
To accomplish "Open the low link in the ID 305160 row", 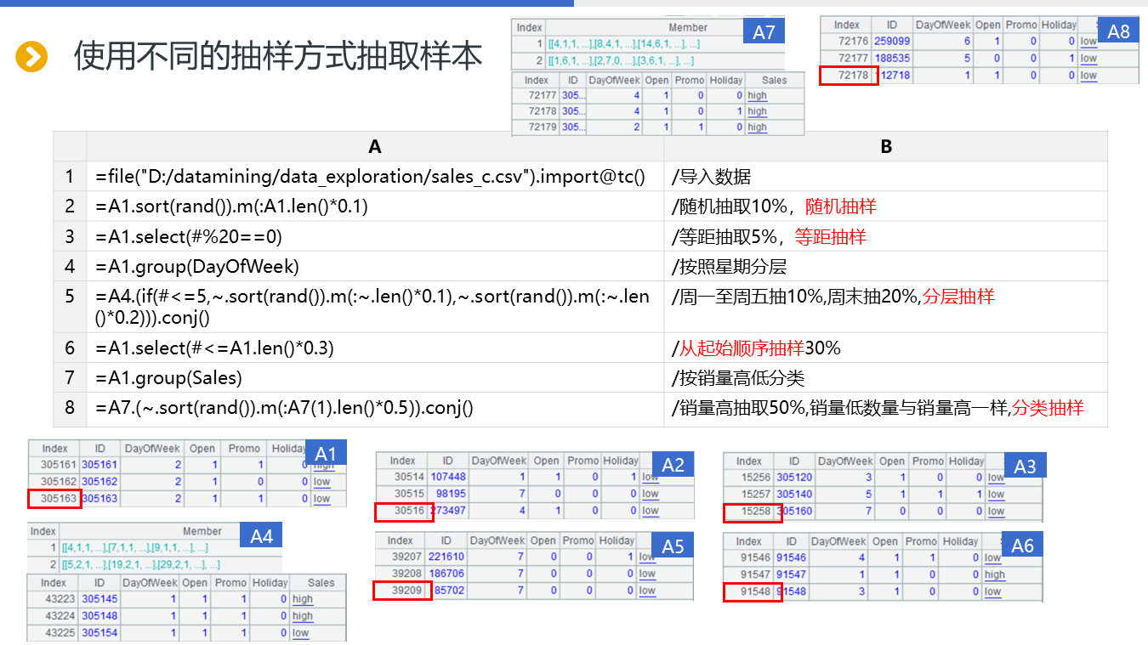I will tap(996, 512).
